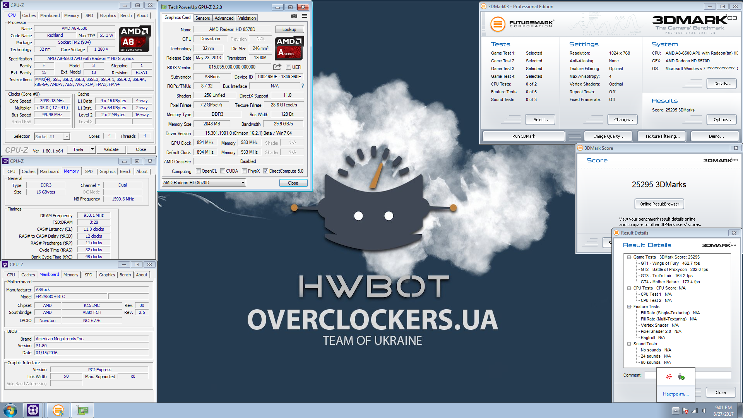The image size is (743, 418).
Task: Click the 3DMark03 title bar icon
Action: point(483,6)
